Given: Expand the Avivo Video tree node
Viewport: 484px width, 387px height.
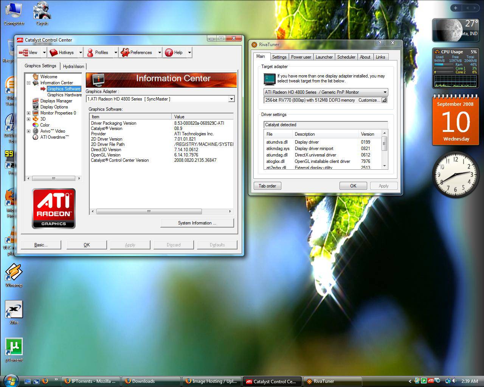Looking at the screenshot, I should pos(28,131).
